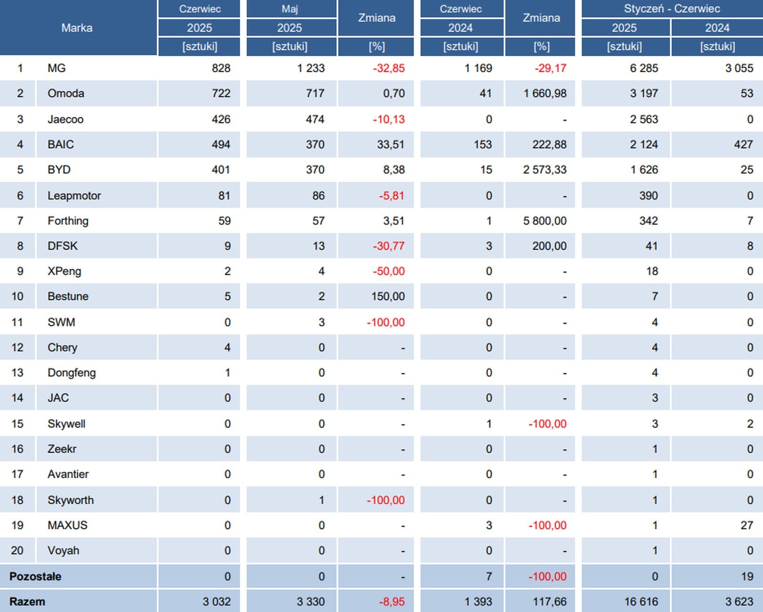Select the MG brand name
The image size is (763, 612).
click(x=57, y=68)
